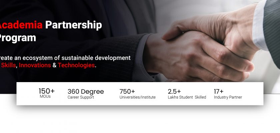The image size is (280, 133).
Task: Click the 17+ figure
Action: tap(219, 91)
